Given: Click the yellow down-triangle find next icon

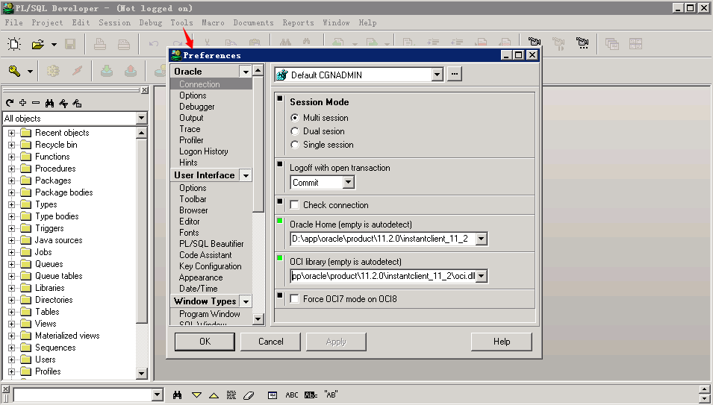Looking at the screenshot, I should pos(196,395).
